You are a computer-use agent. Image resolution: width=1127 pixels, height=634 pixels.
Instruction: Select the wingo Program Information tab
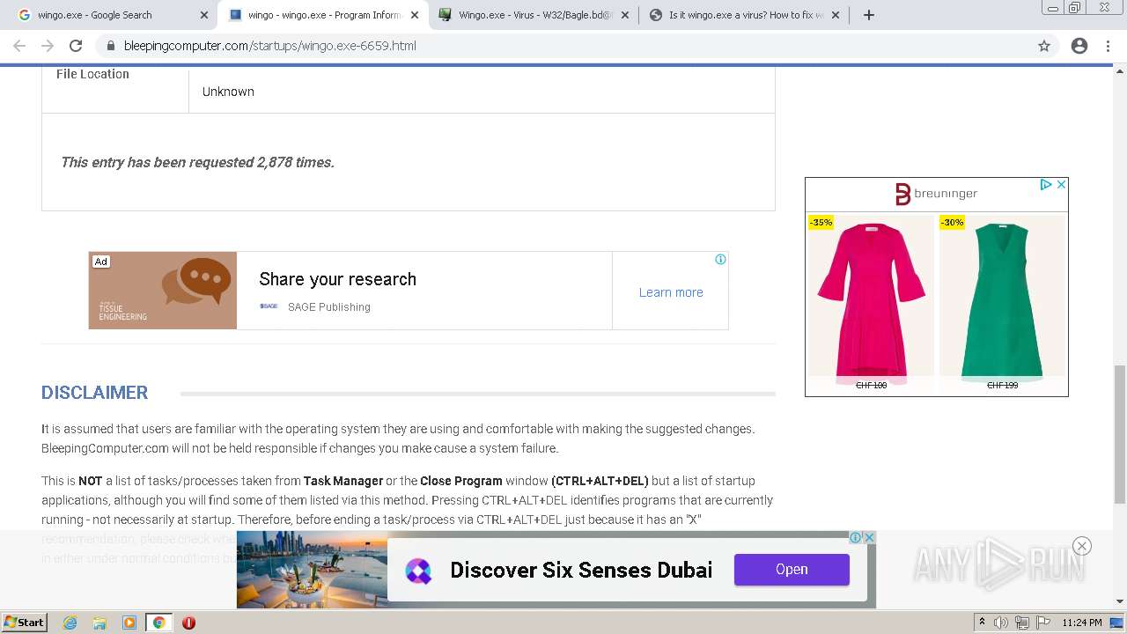[x=324, y=15]
